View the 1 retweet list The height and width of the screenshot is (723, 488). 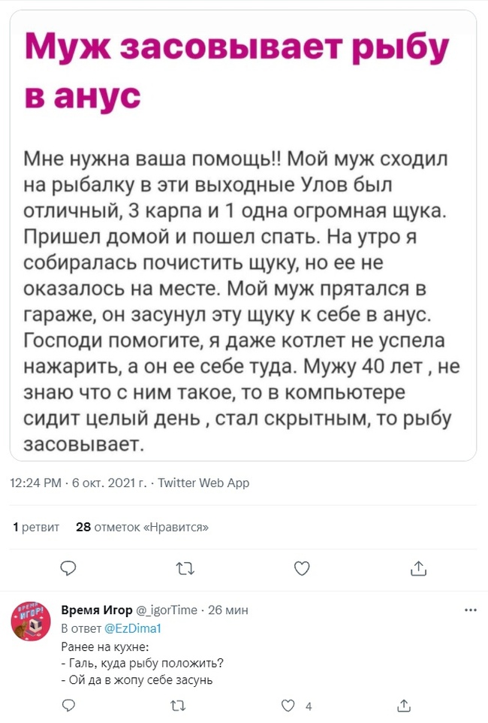[x=36, y=527]
